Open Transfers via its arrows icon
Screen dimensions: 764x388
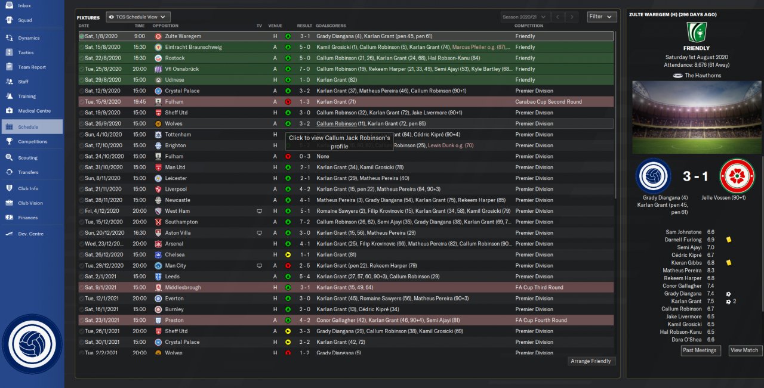10,172
